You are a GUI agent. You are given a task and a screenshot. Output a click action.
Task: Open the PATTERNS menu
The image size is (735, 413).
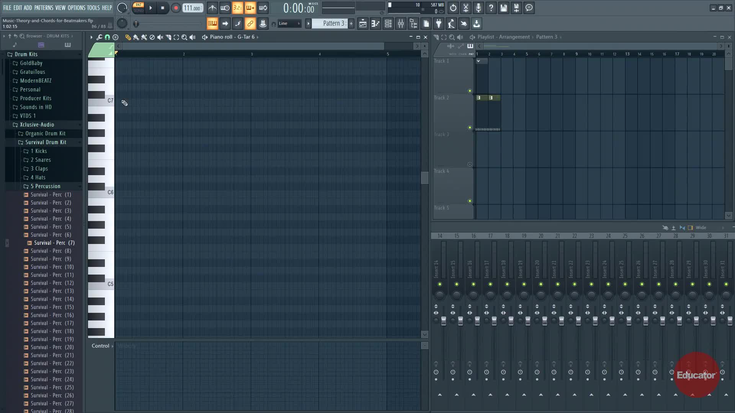tap(44, 8)
